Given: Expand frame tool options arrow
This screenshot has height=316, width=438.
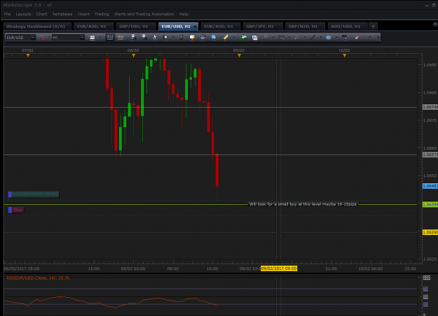Looking at the screenshot, I should tap(289, 37).
